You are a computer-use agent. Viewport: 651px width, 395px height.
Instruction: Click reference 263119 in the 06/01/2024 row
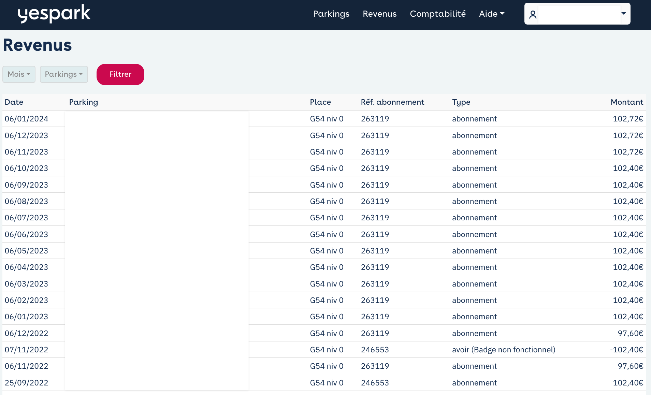375,119
